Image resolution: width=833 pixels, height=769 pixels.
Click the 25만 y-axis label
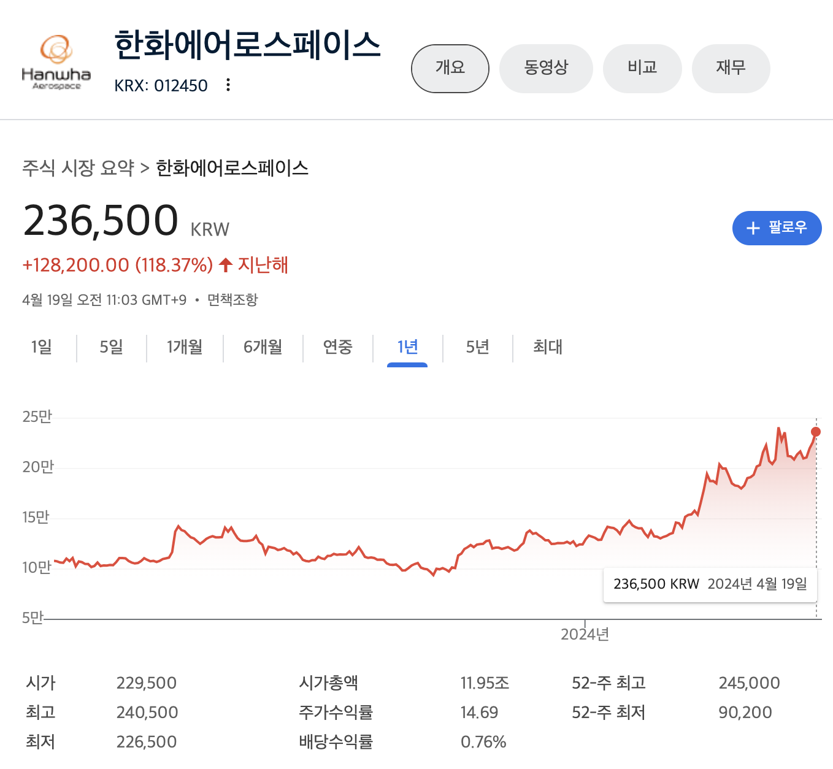tap(37, 417)
